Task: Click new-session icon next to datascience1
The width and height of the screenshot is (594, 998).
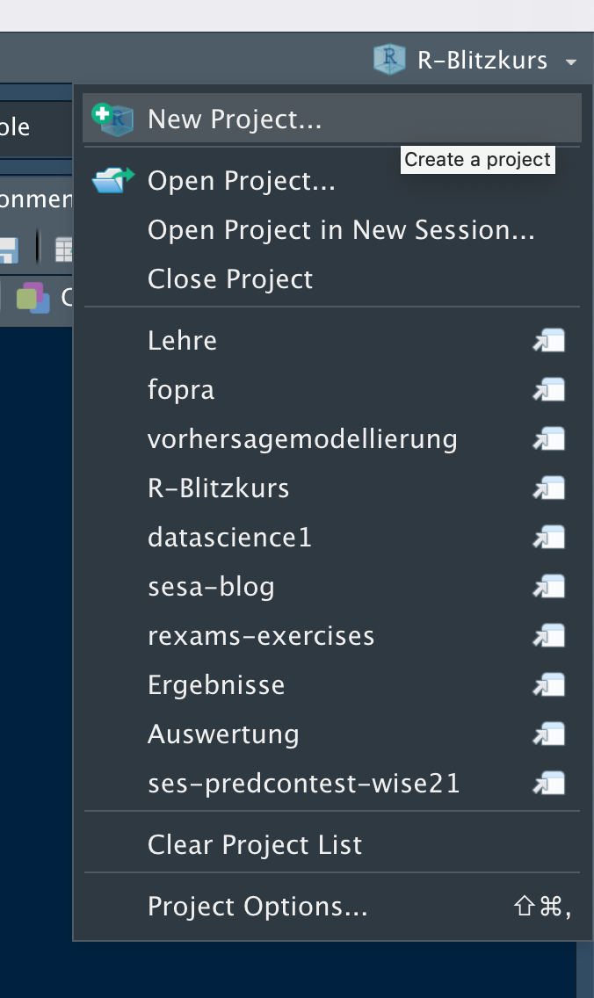Action: (549, 538)
